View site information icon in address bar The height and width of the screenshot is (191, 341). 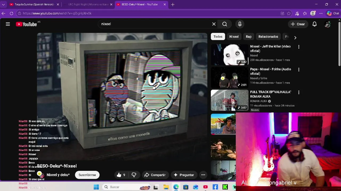click(19, 13)
